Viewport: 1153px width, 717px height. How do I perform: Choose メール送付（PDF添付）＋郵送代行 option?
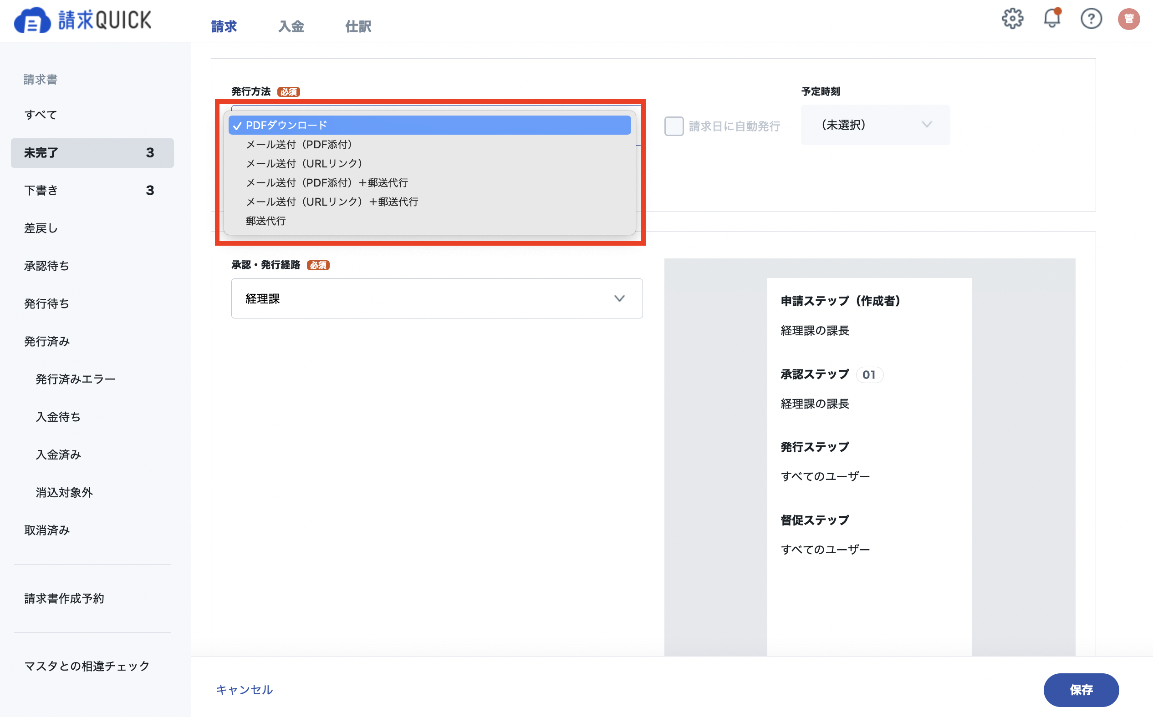click(x=429, y=182)
